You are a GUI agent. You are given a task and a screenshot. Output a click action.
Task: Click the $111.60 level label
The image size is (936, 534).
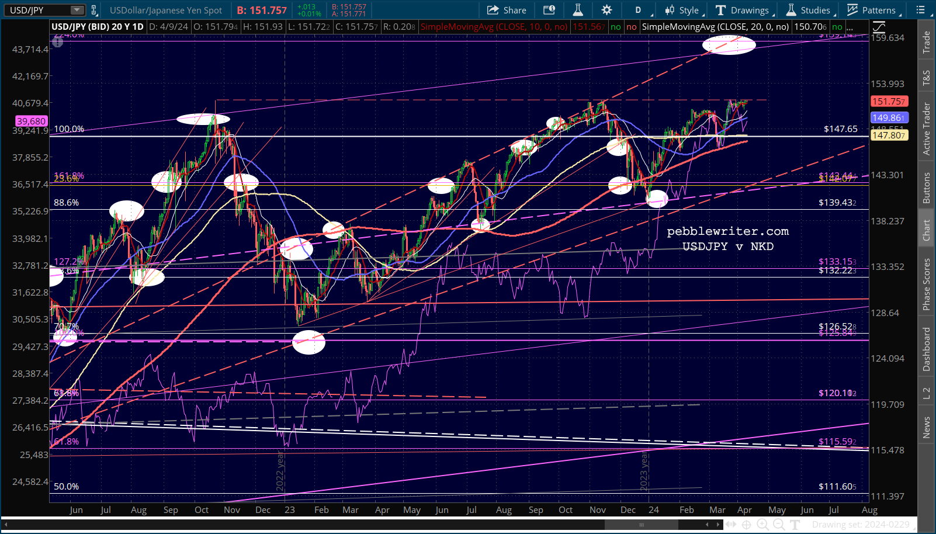(838, 487)
